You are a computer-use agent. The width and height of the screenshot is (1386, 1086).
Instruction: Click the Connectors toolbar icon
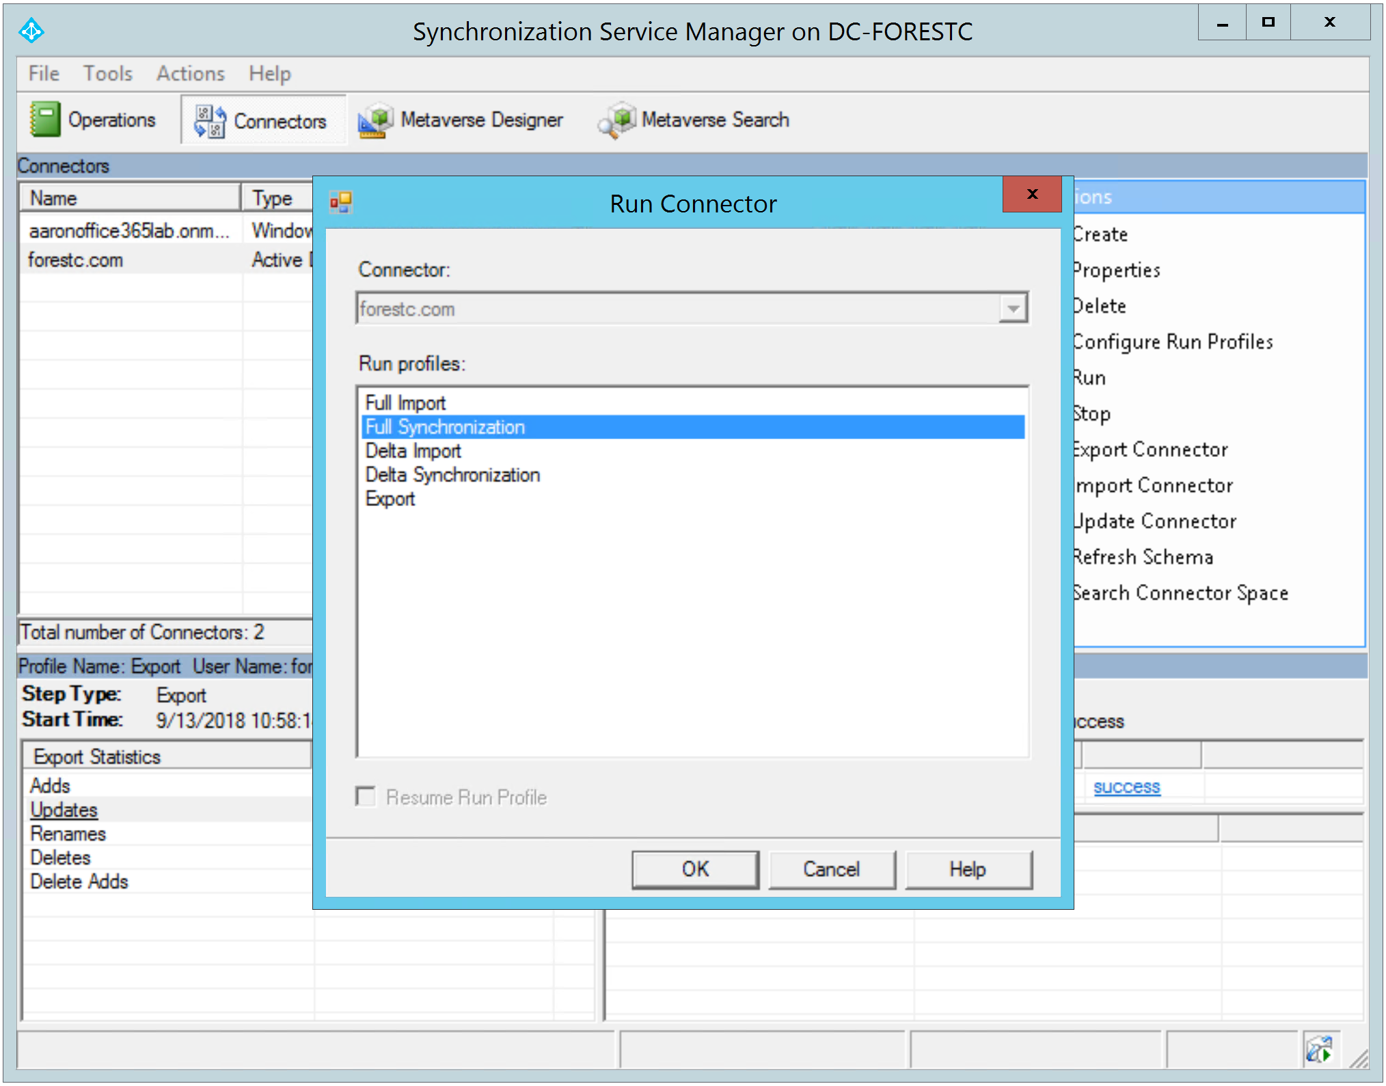(x=209, y=121)
